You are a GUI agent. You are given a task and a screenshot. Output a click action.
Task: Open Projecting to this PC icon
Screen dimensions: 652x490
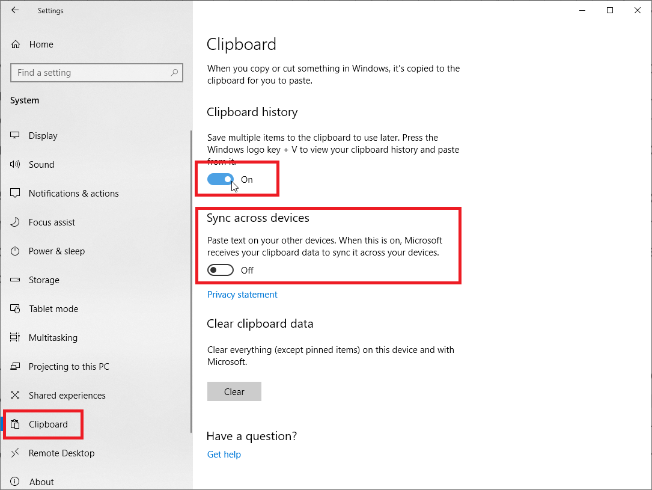(14, 366)
